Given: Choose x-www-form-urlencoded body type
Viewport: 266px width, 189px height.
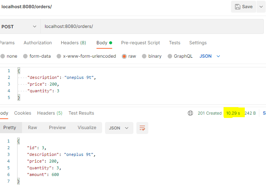Looking at the screenshot, I should [59, 56].
